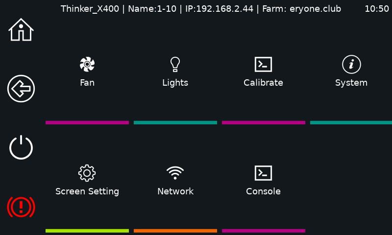Select the Lights bulb icon
The height and width of the screenshot is (235, 392).
point(175,64)
